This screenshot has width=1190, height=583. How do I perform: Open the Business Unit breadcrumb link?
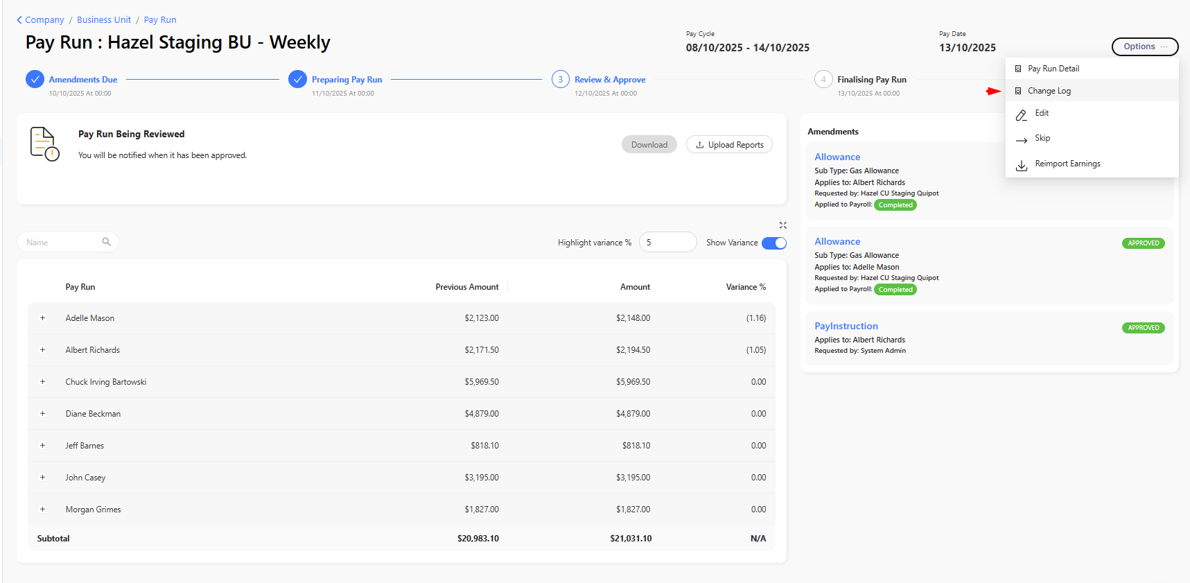pos(104,20)
